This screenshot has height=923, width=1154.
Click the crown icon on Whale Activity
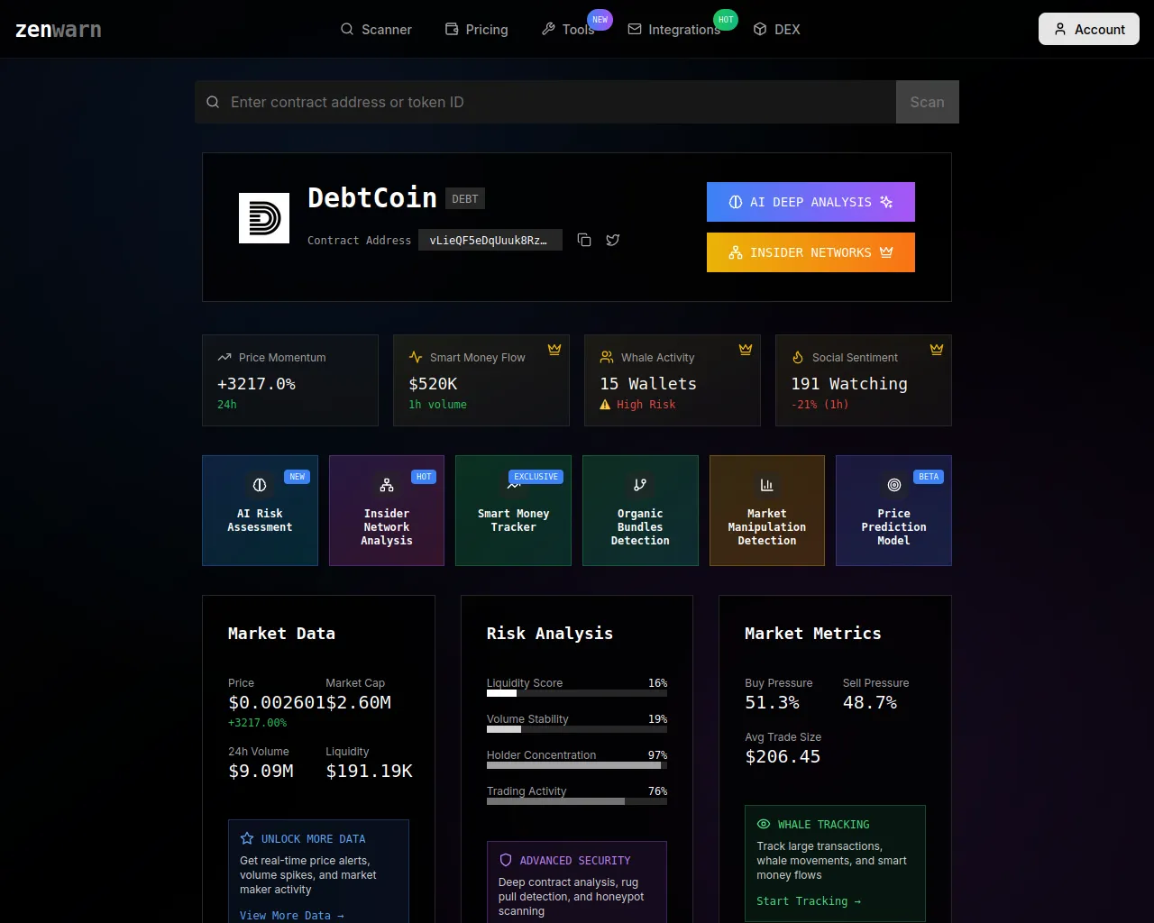(746, 349)
